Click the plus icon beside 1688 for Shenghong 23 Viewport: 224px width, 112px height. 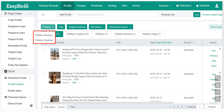(79, 83)
